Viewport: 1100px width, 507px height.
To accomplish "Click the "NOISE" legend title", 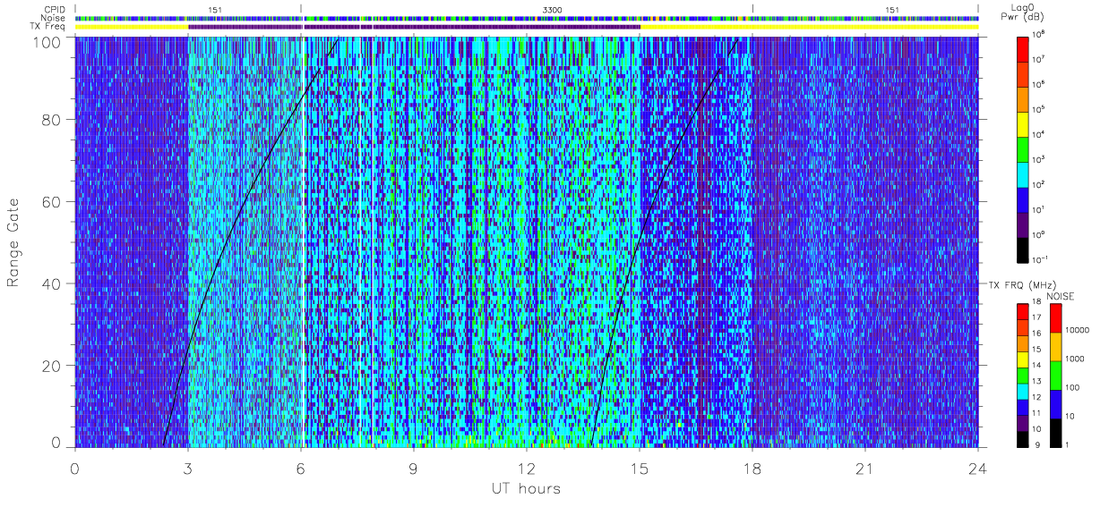I will coord(1060,295).
